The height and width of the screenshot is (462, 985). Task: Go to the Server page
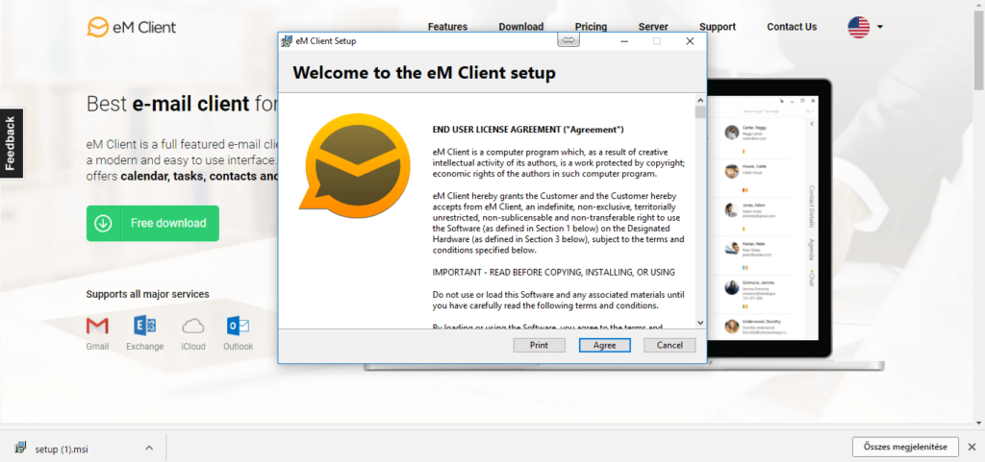(653, 26)
